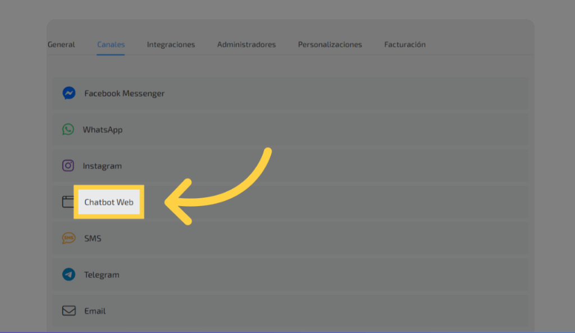The image size is (575, 333).
Task: Expand the Instagram channel label
Action: 102,166
